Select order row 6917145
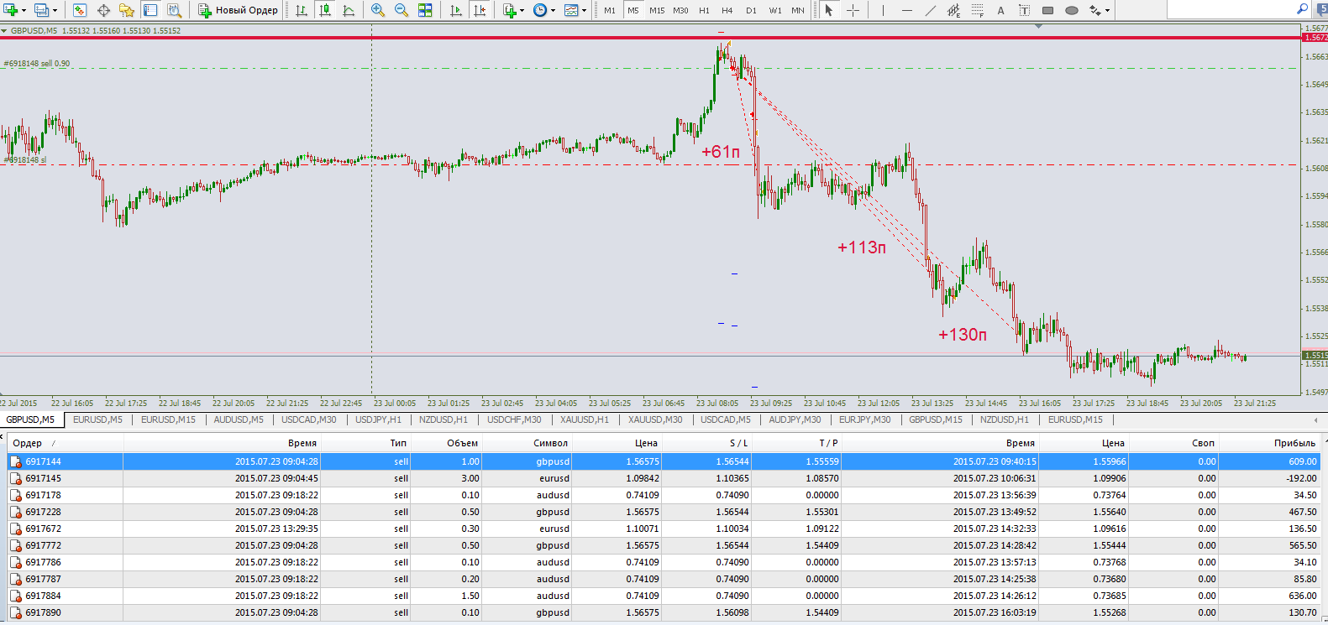This screenshot has width=1328, height=625. coord(664,478)
